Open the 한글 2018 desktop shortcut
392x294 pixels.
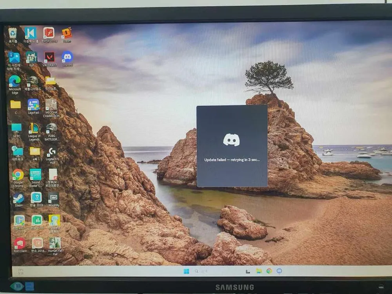tap(36, 200)
